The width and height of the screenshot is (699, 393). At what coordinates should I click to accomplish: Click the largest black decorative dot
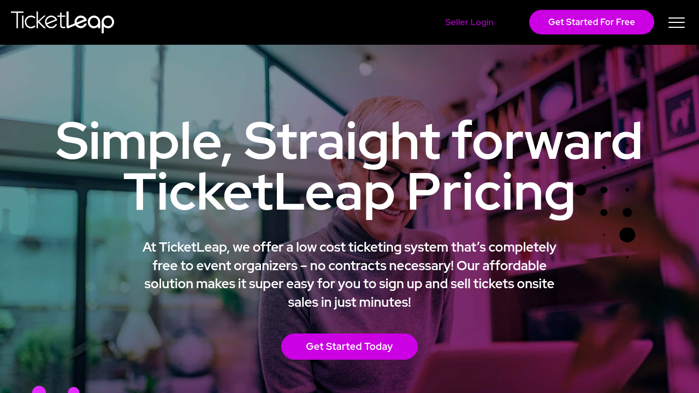pos(627,235)
